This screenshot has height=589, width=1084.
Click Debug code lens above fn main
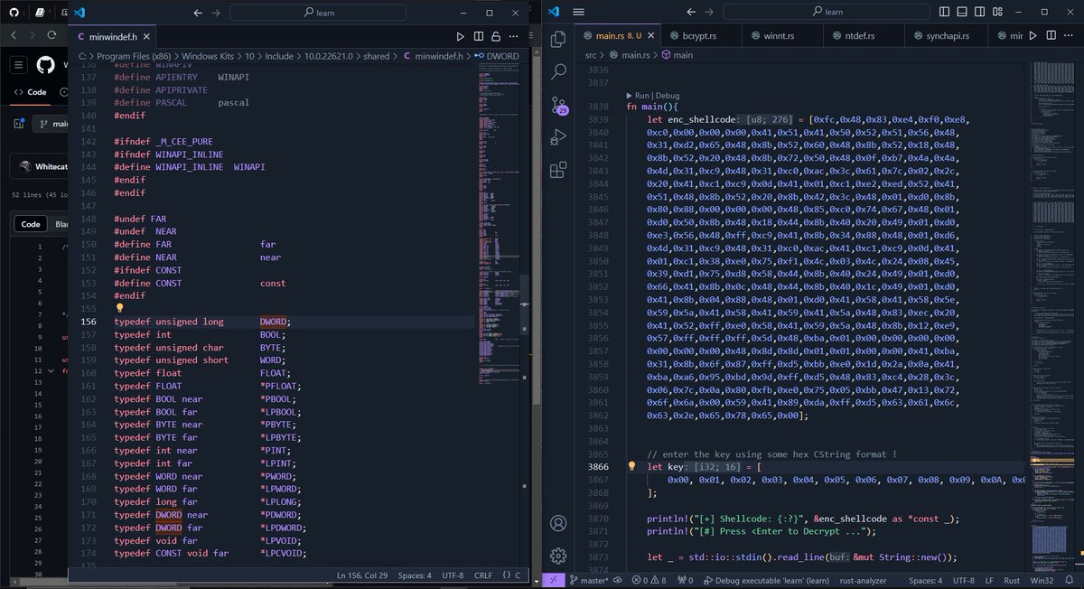(668, 95)
